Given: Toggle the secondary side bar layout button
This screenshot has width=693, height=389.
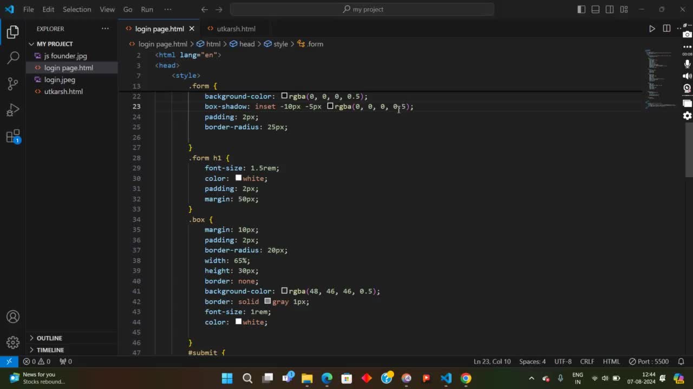Looking at the screenshot, I should (x=610, y=9).
